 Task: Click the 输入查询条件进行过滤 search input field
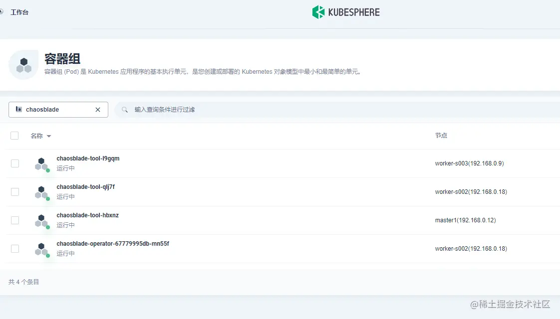pyautogui.click(x=165, y=109)
